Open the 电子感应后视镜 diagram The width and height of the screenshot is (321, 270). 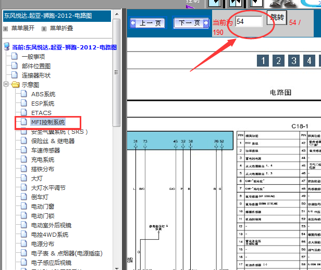[x=51, y=263]
